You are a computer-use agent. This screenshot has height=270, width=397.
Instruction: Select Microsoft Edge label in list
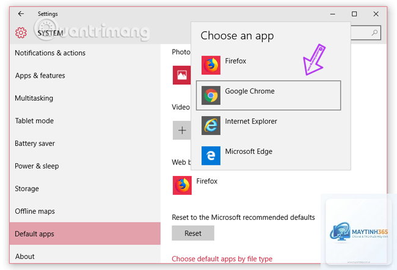pyautogui.click(x=249, y=151)
